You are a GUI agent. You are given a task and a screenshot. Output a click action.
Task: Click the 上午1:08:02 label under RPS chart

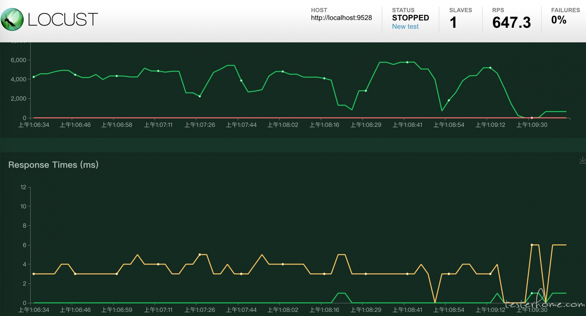(x=283, y=125)
